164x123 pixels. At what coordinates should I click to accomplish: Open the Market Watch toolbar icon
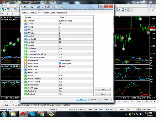coord(15,10)
